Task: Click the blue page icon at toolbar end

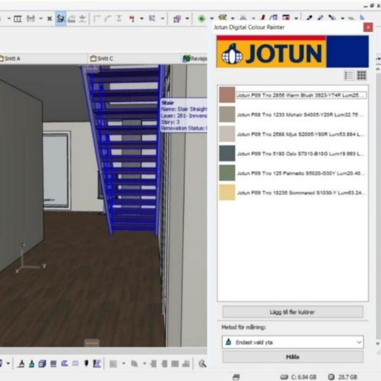Action: (362, 18)
